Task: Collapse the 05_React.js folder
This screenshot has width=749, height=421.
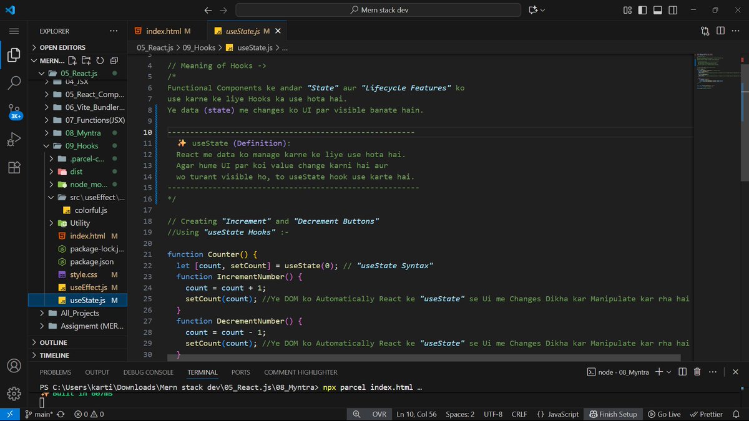Action: pos(77,74)
